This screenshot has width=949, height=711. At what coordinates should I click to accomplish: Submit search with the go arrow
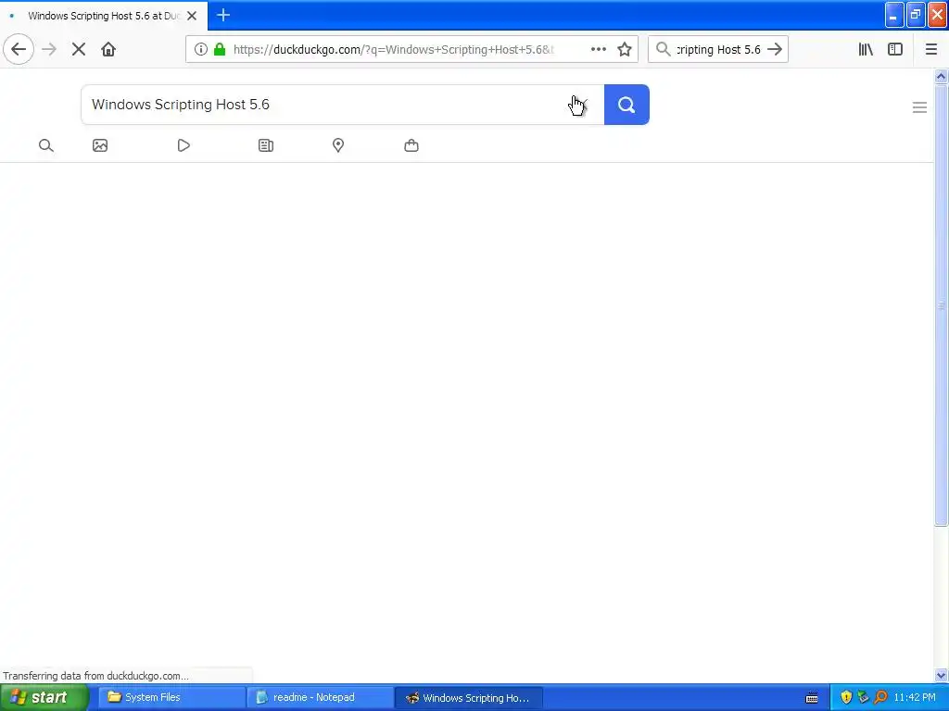coord(775,49)
